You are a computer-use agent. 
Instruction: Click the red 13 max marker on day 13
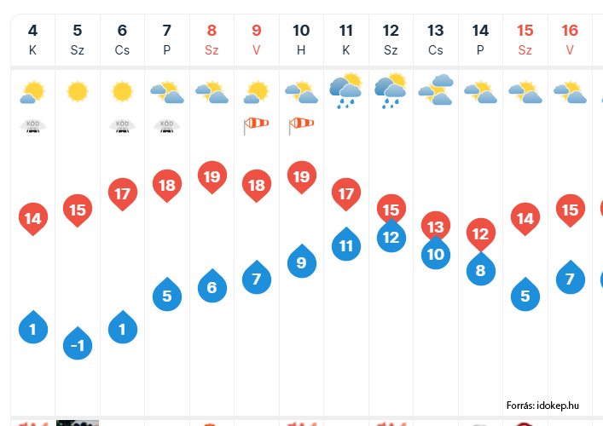click(436, 225)
